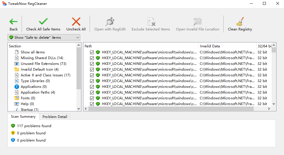The height and width of the screenshot is (155, 284).
Task: Uncheck the first registry entry checkbox
Action: (x=92, y=52)
